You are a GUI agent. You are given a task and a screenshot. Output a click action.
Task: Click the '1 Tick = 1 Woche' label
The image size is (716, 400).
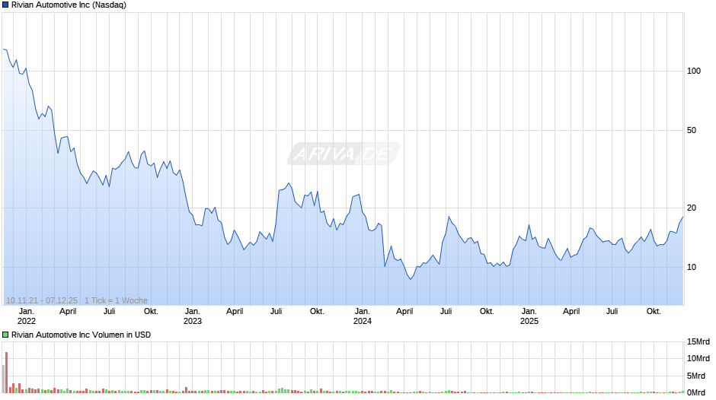coord(116,300)
